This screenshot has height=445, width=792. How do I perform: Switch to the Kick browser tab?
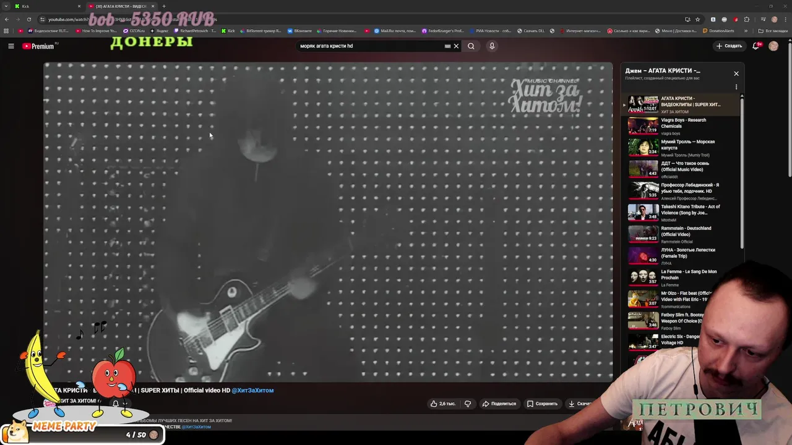(x=46, y=6)
